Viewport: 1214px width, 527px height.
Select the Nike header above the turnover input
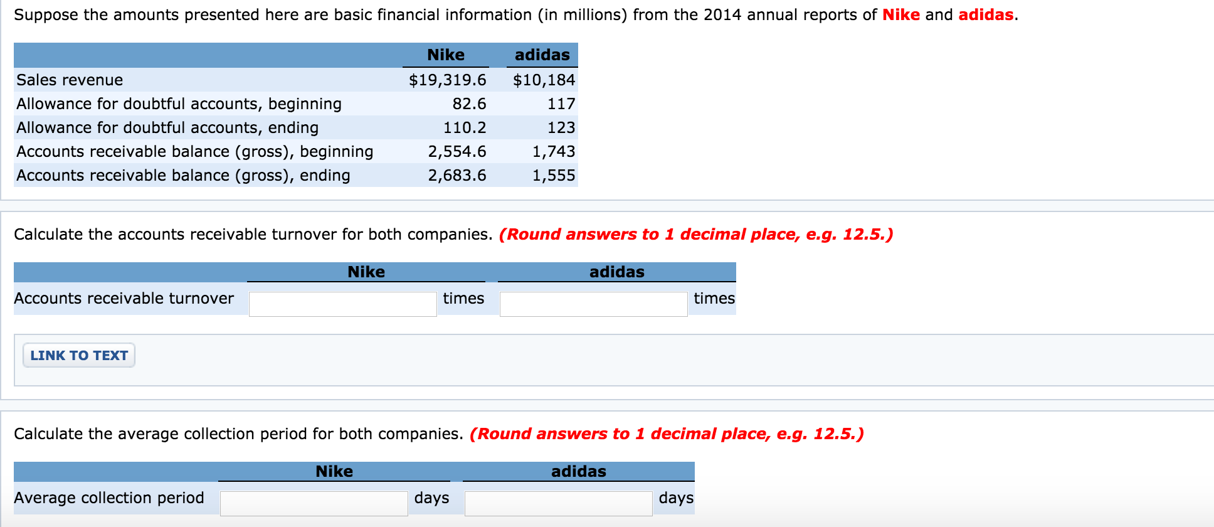[367, 272]
